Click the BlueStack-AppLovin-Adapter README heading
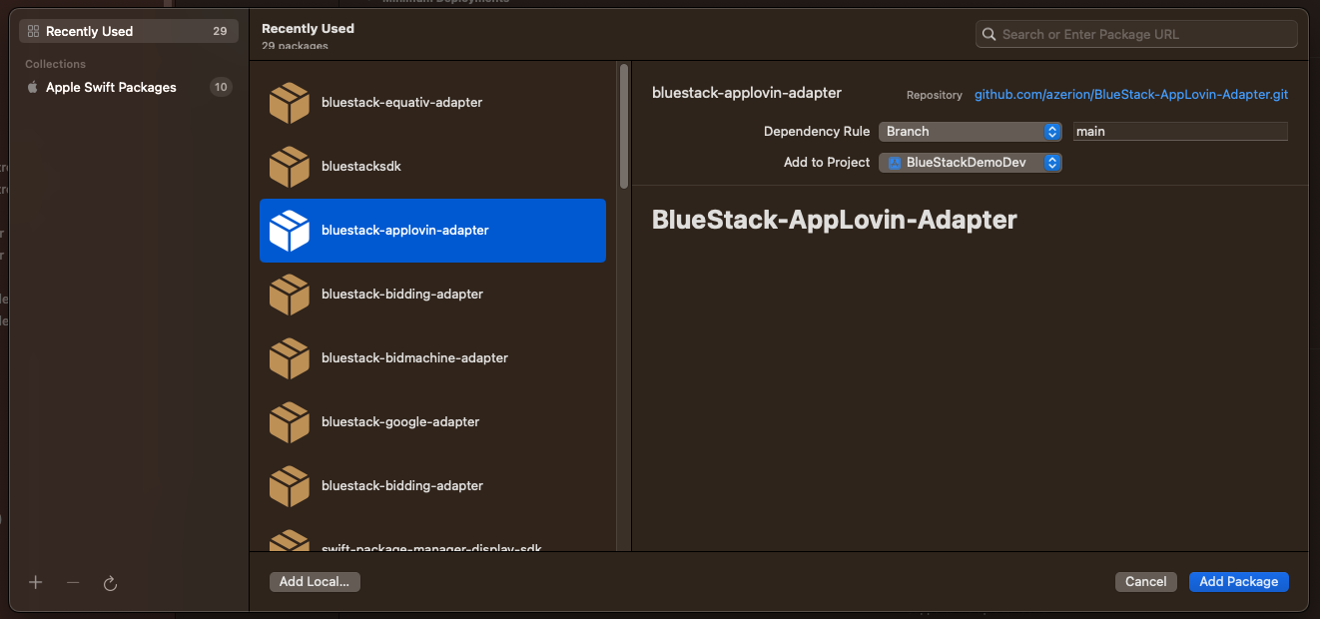This screenshot has width=1320, height=619. (835, 220)
